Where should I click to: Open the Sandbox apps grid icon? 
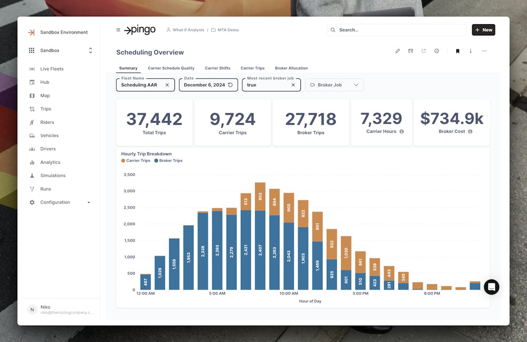pyautogui.click(x=32, y=51)
